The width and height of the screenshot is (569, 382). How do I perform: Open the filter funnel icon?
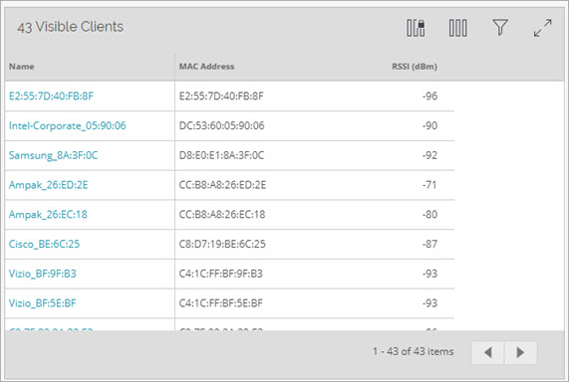tap(499, 28)
